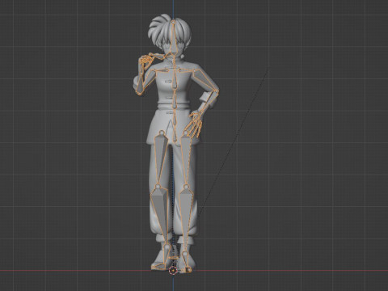
Task: Select the upper arm bone of the hip-resting arm
Action: tap(206, 79)
